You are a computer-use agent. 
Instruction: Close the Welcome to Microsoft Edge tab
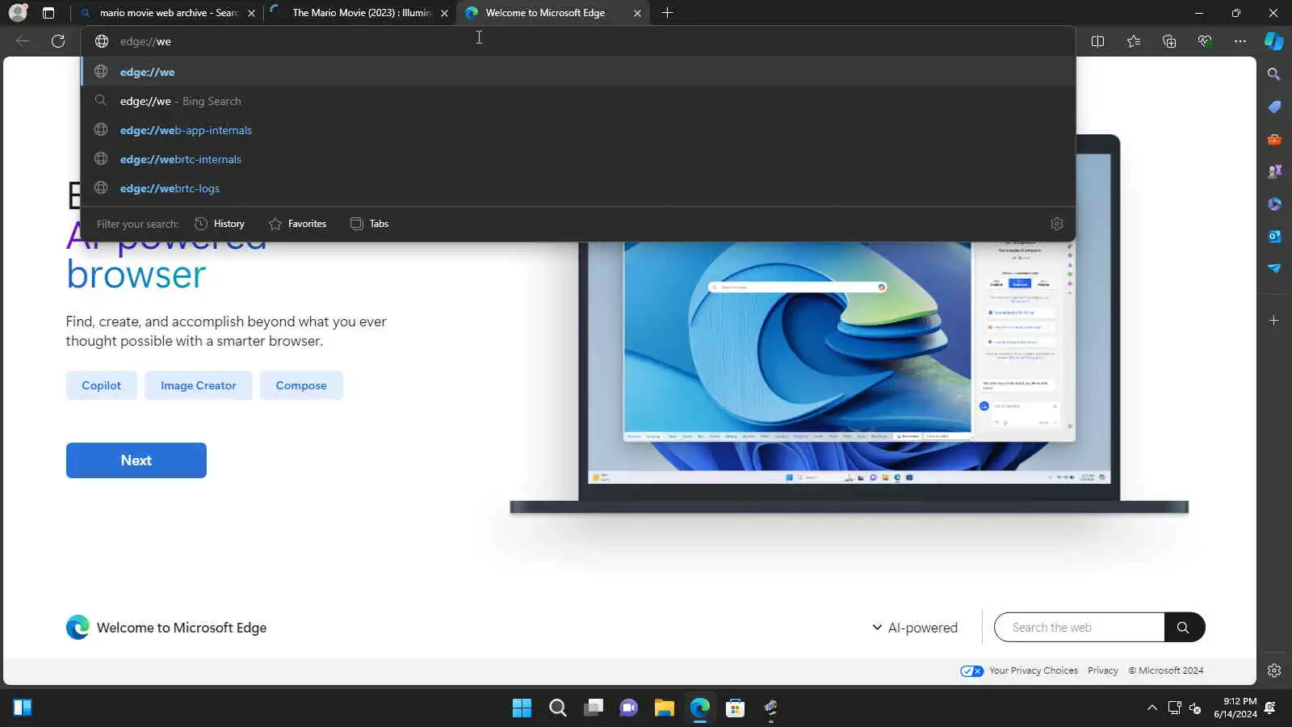[x=637, y=13]
